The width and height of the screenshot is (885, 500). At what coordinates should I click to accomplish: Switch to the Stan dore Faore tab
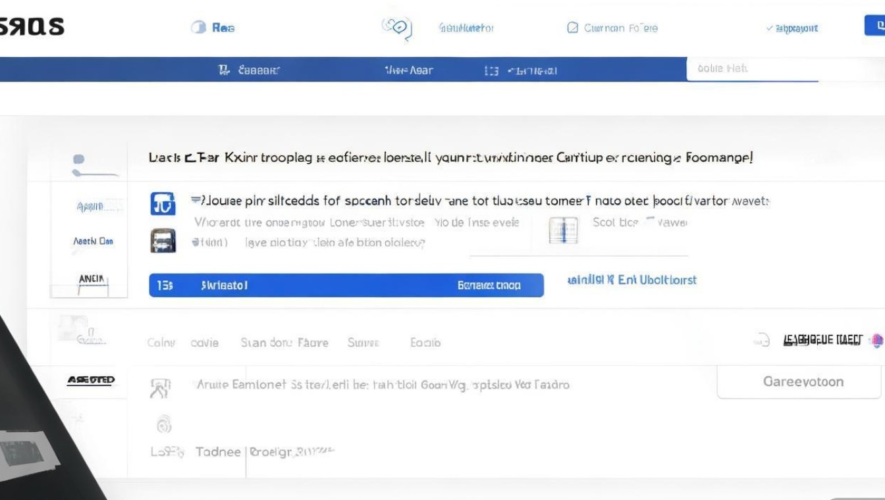tap(284, 343)
